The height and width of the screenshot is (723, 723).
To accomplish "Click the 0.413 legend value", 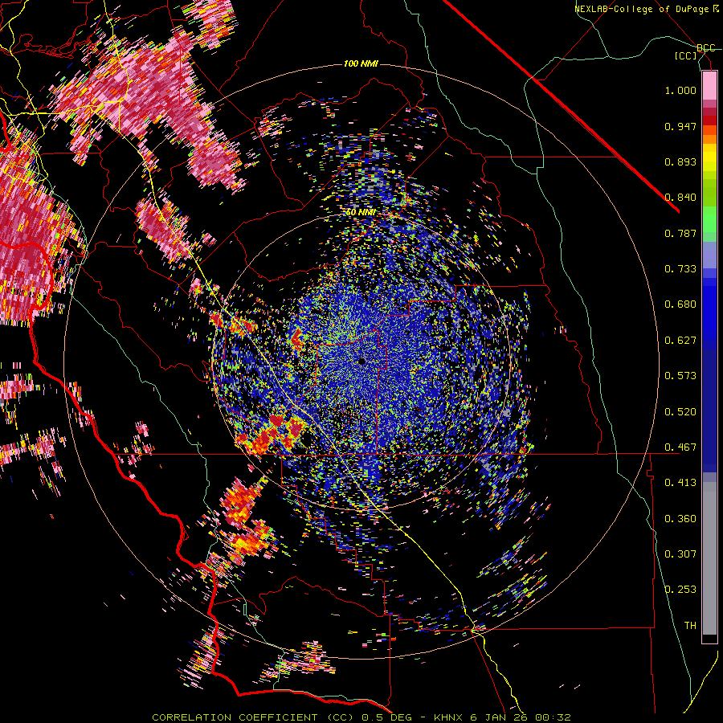I will click(x=680, y=483).
